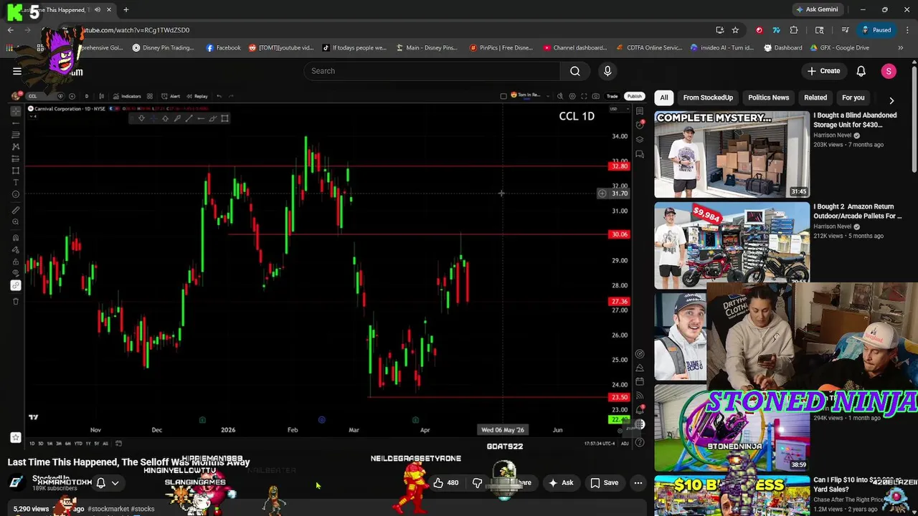
Task: Click the #stocks hashtag
Action: (x=143, y=509)
